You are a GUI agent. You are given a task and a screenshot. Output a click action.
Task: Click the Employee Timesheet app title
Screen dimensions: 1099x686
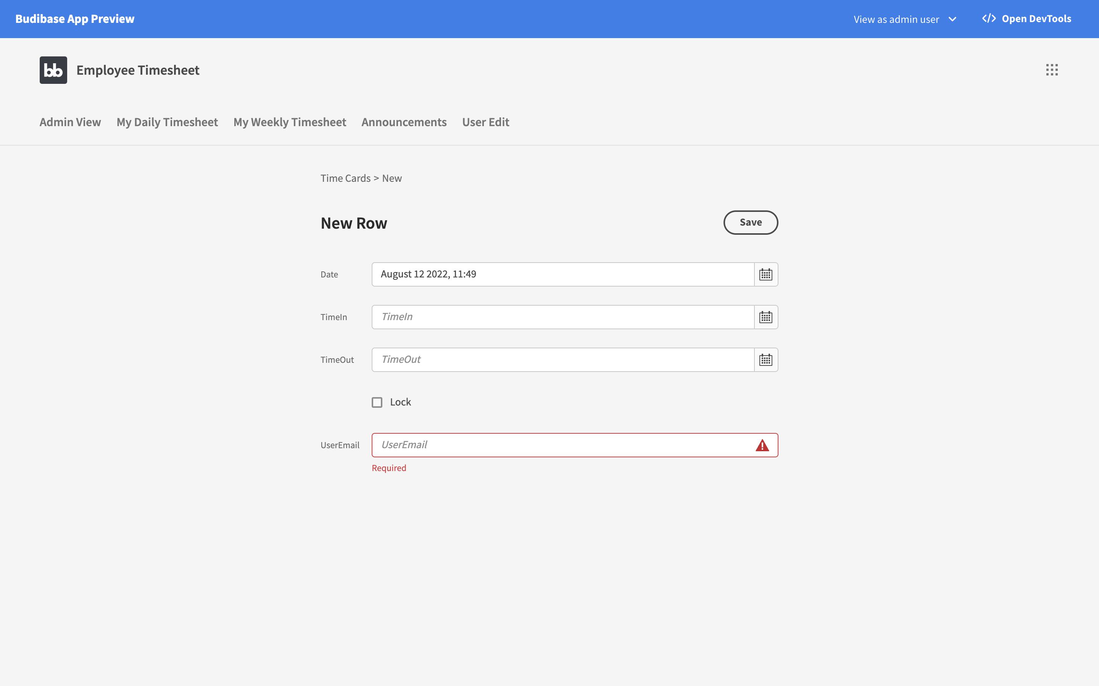click(x=137, y=70)
